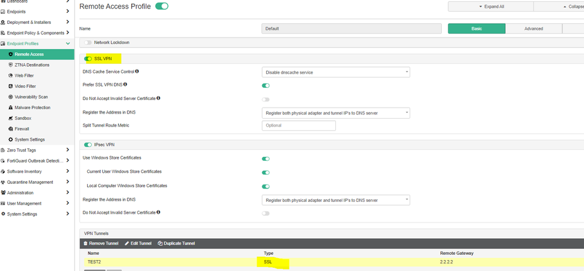Click the Web Filter sidebar icon

[10, 75]
